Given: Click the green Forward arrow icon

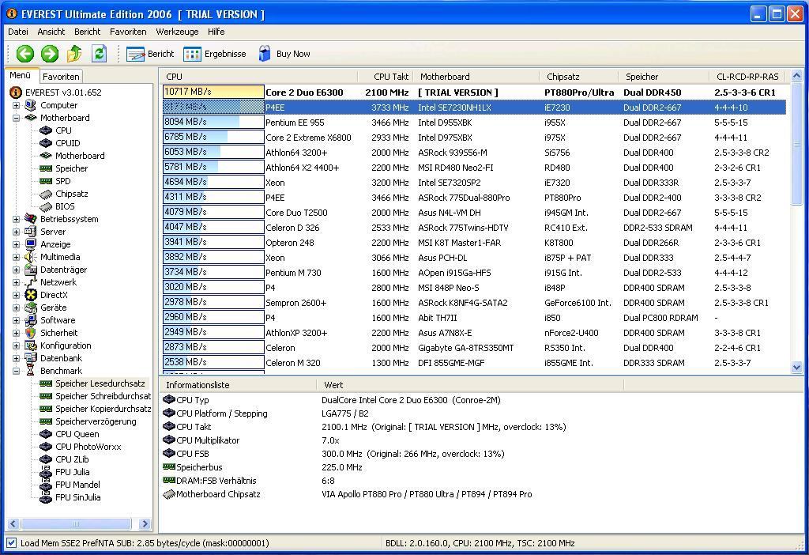Looking at the screenshot, I should [x=50, y=54].
